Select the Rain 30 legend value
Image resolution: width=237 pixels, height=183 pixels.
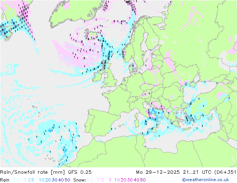point(55,180)
